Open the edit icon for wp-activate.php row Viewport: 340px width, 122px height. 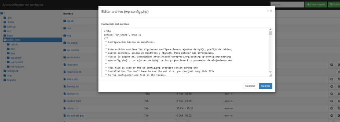pos(331,116)
